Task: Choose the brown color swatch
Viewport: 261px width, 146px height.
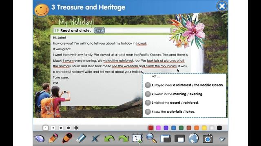Action: (x=189, y=128)
